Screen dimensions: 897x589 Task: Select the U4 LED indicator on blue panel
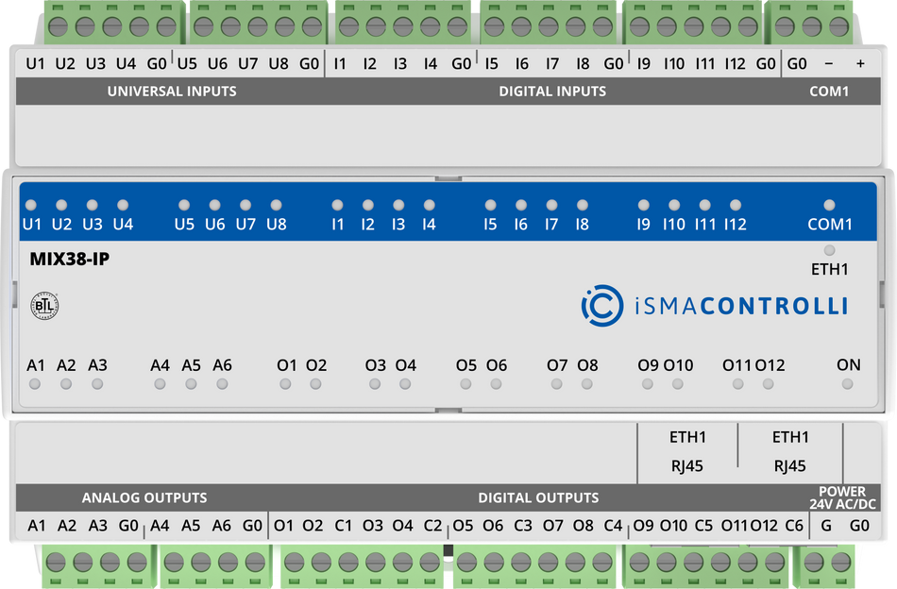pos(123,205)
